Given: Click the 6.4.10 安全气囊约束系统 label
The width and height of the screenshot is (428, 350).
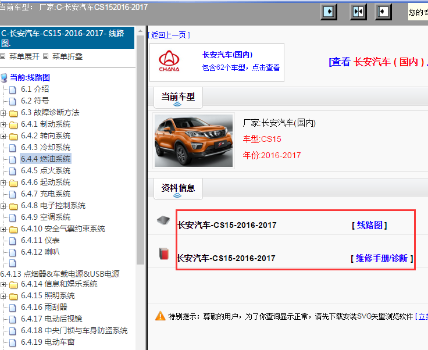Looking at the screenshot, I should click(x=63, y=228).
